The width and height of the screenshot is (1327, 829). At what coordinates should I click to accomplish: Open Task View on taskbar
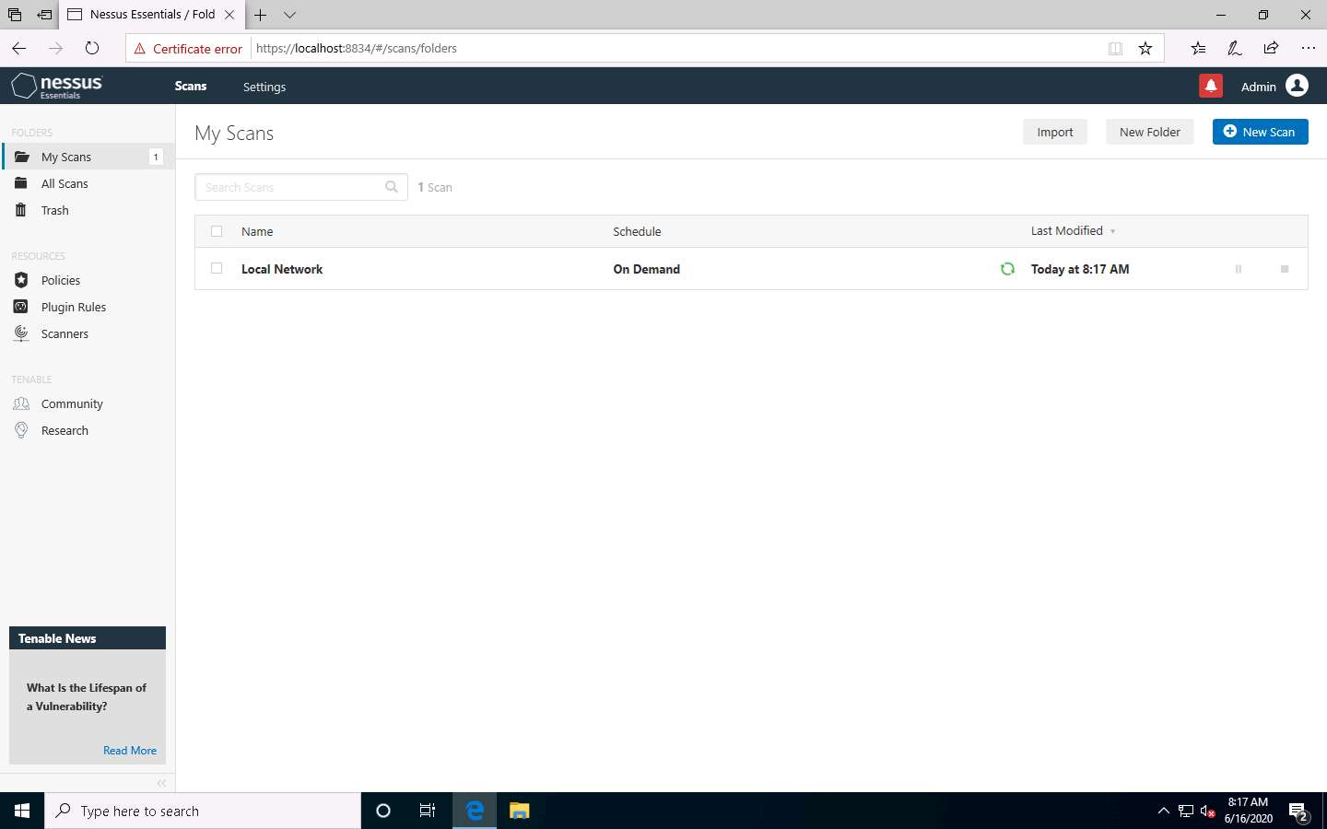428,811
